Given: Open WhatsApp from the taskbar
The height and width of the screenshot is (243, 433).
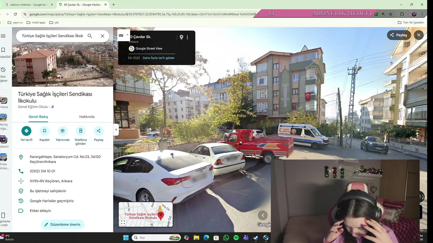Looking at the screenshot, I should pyautogui.click(x=226, y=238).
